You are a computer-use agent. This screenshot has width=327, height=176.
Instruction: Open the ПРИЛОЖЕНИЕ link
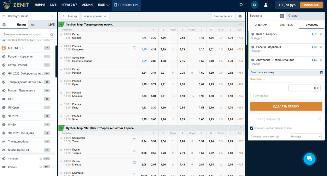pyautogui.click(x=126, y=5)
